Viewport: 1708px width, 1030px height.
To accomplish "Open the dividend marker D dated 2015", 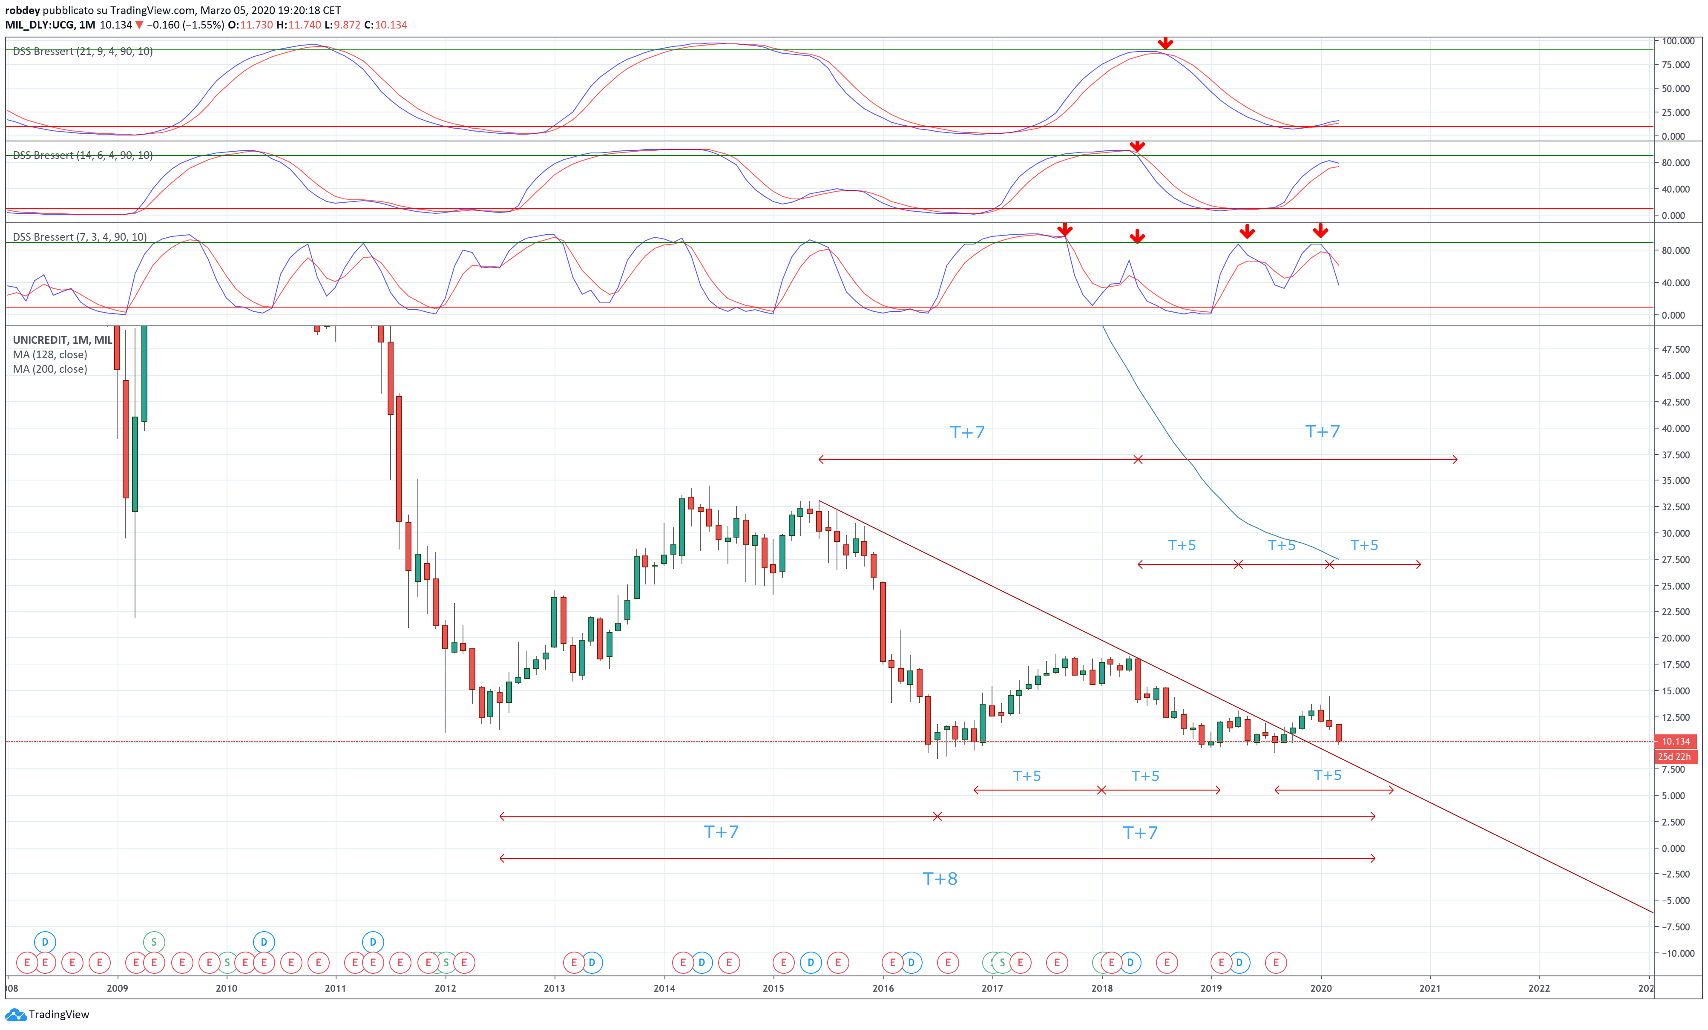I will coord(811,962).
